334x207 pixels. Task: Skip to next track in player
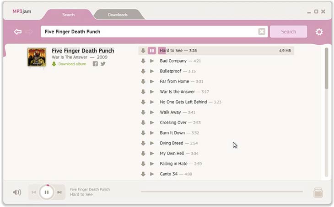pyautogui.click(x=59, y=192)
